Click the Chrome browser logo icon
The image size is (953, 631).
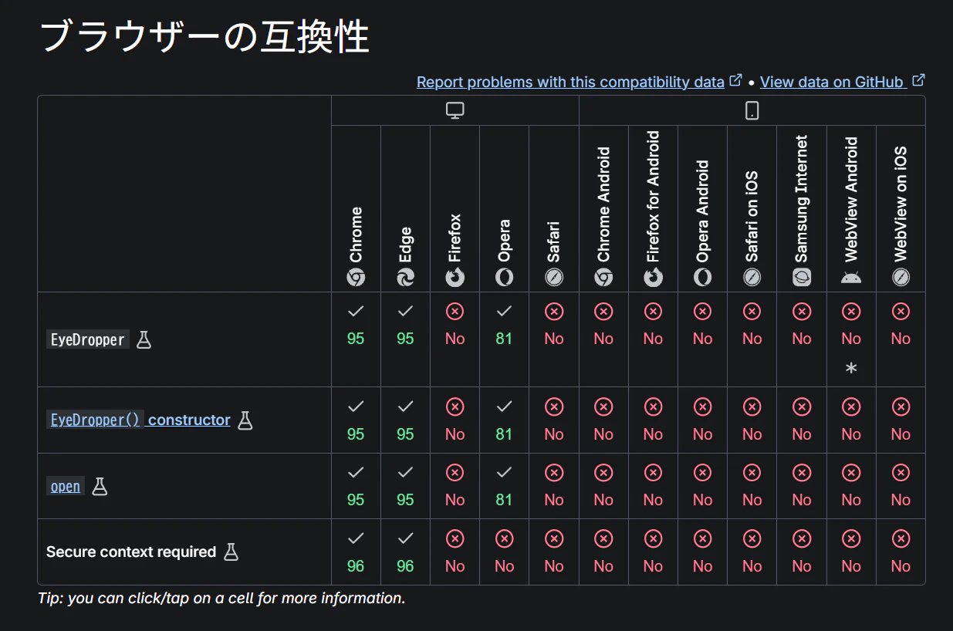[356, 277]
